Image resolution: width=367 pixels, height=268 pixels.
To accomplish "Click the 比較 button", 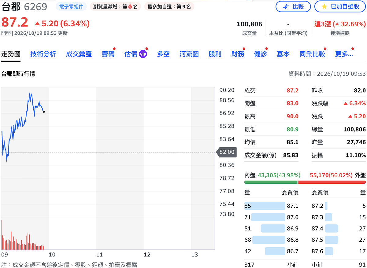I will pyautogui.click(x=293, y=6).
